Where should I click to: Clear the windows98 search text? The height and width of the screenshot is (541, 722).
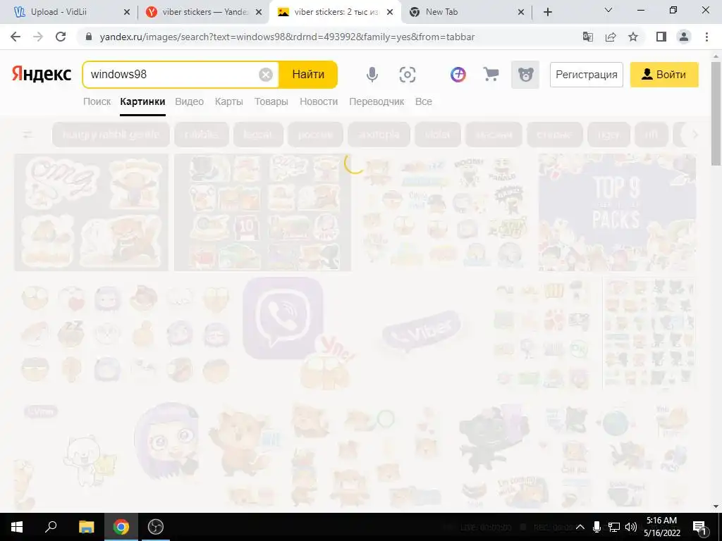point(266,75)
